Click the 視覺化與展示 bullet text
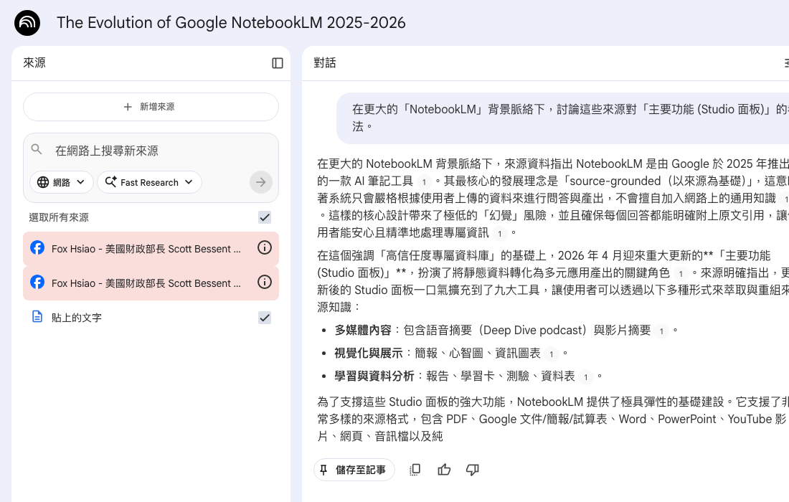This screenshot has height=502, width=789. click(x=369, y=353)
